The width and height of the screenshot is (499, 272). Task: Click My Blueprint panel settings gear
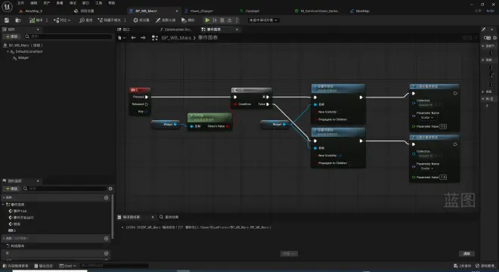tap(110, 189)
